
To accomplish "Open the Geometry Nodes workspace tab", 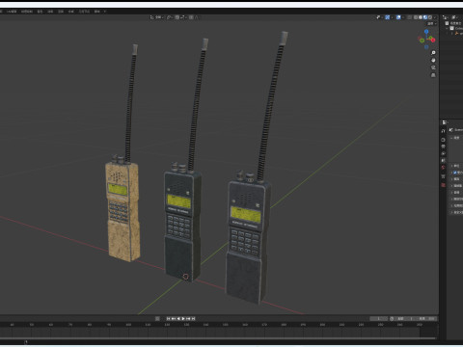I will [x=84, y=12].
